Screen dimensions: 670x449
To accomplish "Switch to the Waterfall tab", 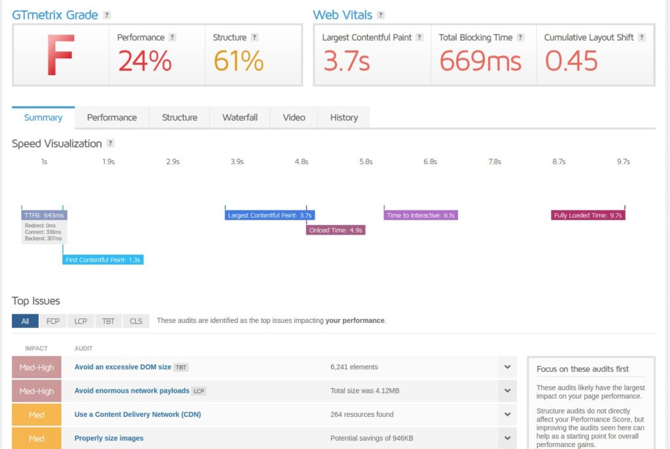I will [x=239, y=118].
